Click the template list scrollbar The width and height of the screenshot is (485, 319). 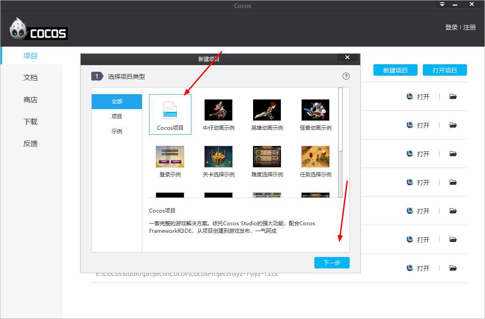pos(340,119)
